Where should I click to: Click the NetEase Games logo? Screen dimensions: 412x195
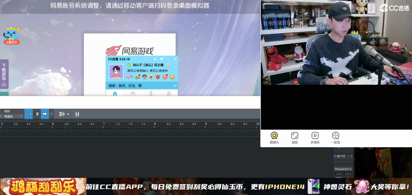130,51
